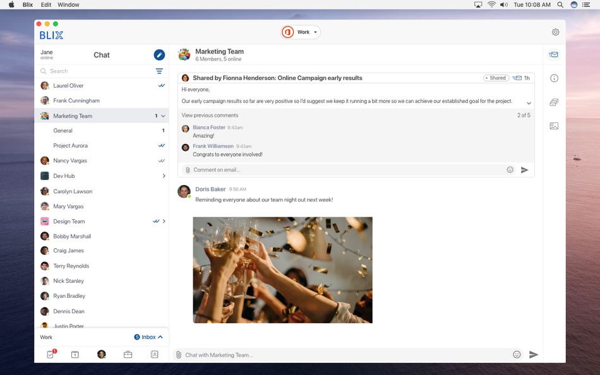Open the briefcase work apps icon
The image size is (600, 375).
tap(128, 354)
